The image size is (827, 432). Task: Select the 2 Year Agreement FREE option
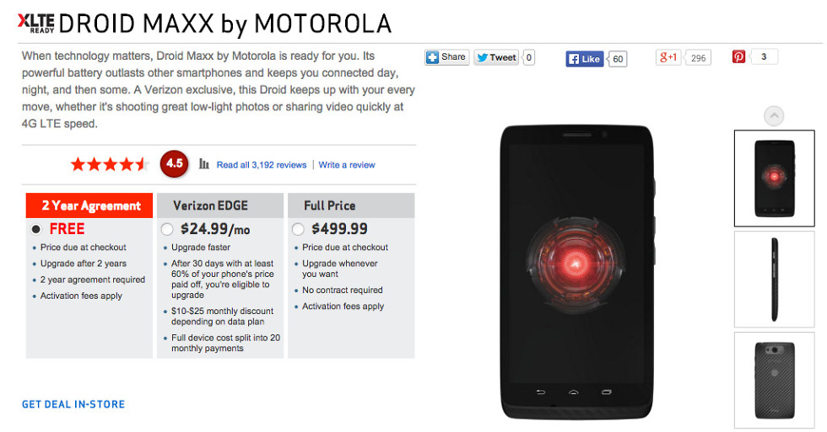36,229
